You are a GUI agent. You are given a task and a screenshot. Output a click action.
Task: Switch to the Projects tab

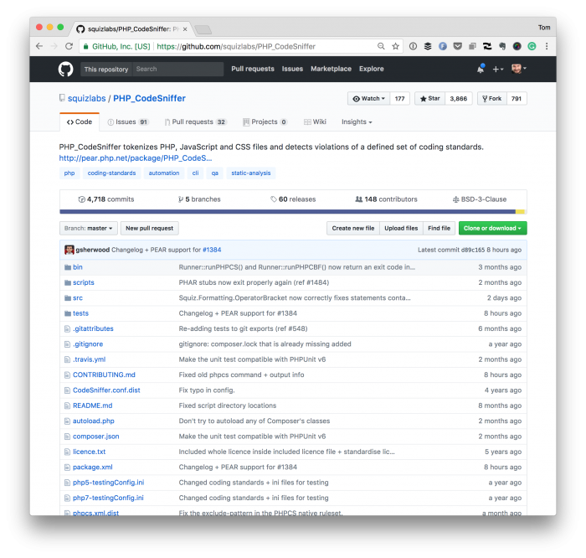click(265, 122)
